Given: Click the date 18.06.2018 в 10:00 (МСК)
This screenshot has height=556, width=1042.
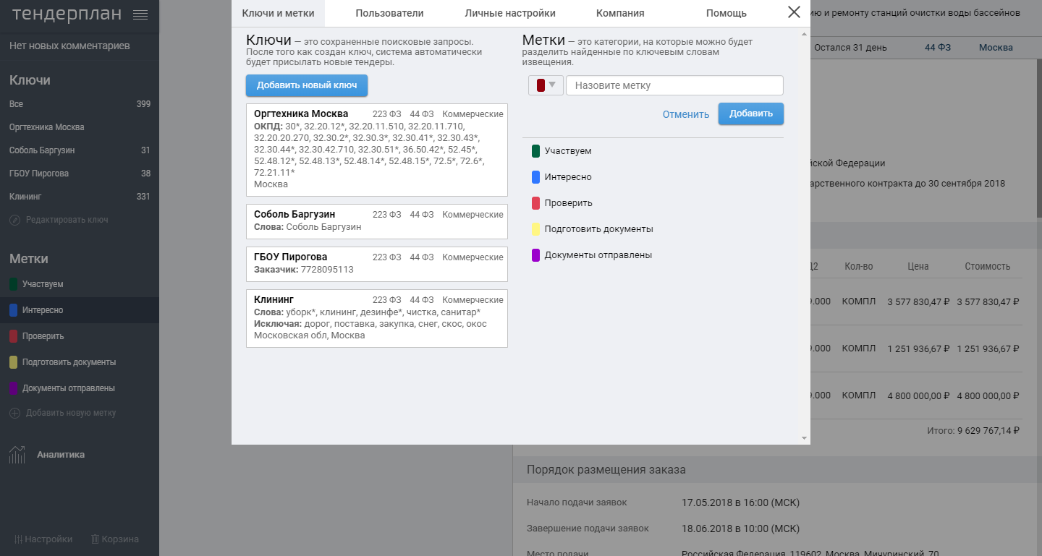Looking at the screenshot, I should point(741,528).
